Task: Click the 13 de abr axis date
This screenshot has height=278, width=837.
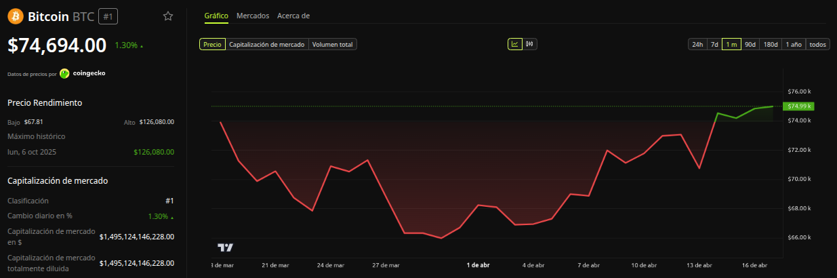Action: tap(699, 265)
